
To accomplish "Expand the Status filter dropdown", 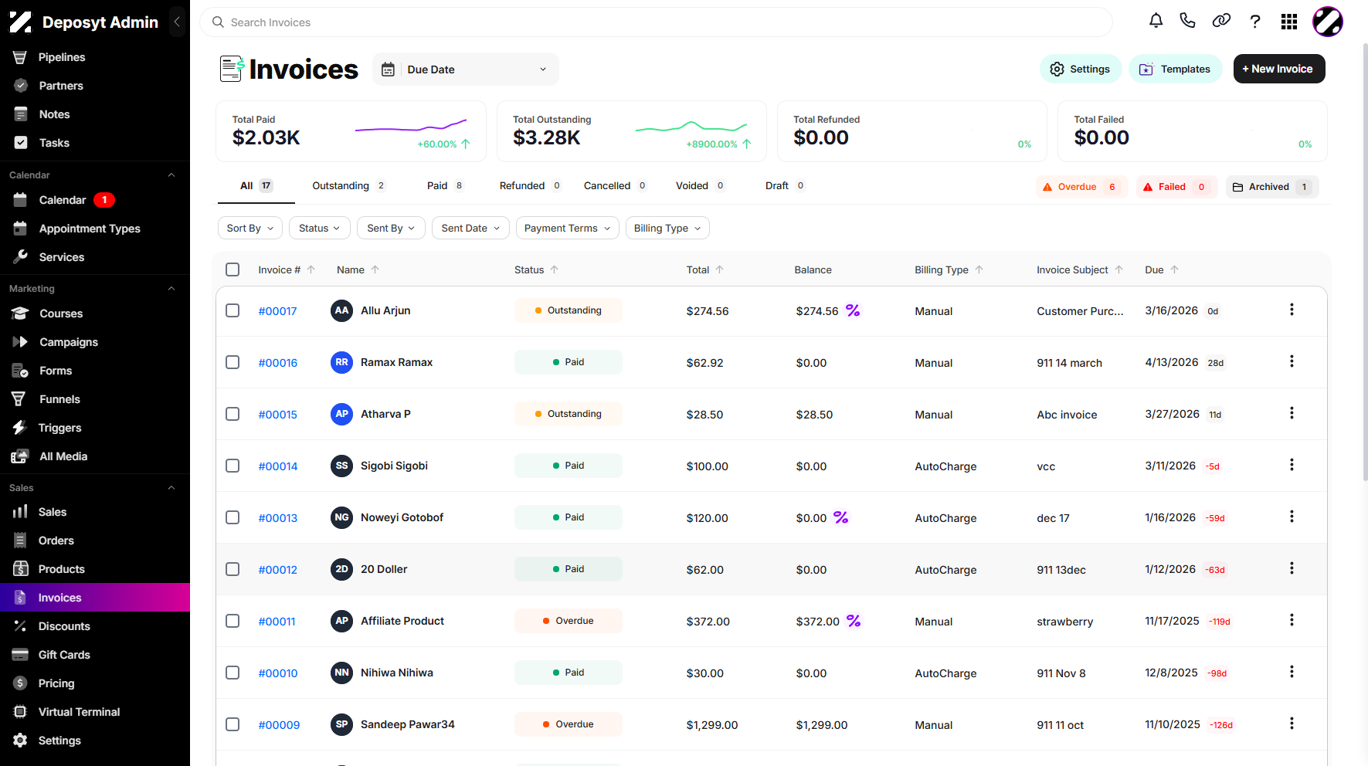I will pyautogui.click(x=320, y=228).
